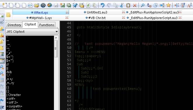Viewport: 193px width, 110px height.
Task: Click the cliptext list scroll up arrow
Action: [56, 38]
